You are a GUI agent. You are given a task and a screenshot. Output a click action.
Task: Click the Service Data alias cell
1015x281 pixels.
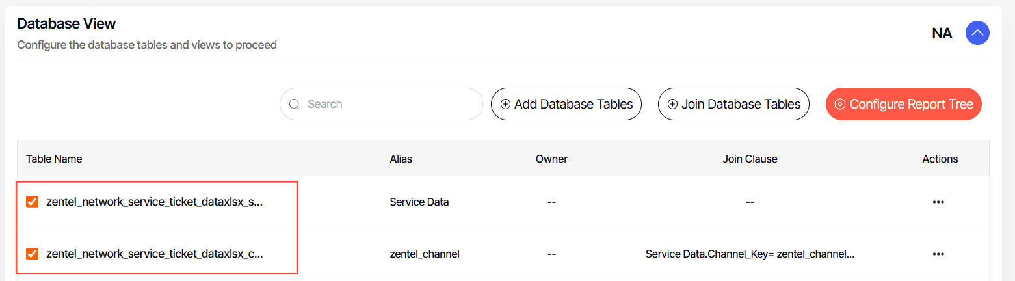point(419,202)
